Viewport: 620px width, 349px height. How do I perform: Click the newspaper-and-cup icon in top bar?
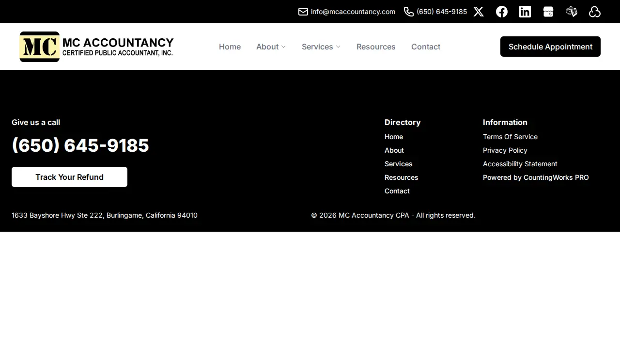click(x=572, y=12)
